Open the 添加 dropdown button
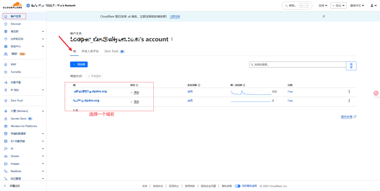Image resolution: width=380 pixels, height=191 pixels. tap(338, 5)
